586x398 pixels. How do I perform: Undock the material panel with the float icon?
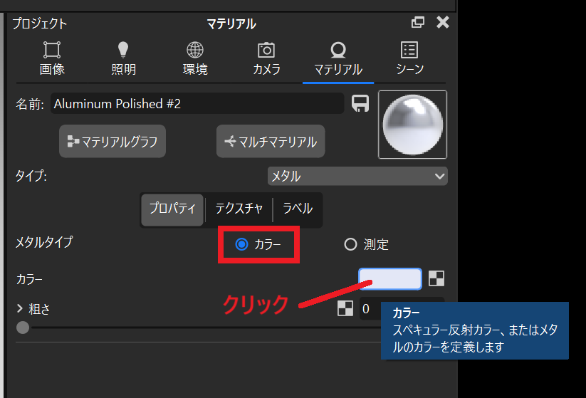tap(417, 22)
